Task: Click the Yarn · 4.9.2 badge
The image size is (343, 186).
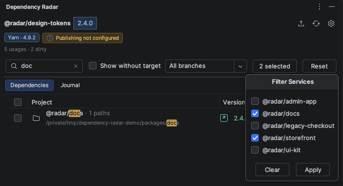Action: coord(22,37)
